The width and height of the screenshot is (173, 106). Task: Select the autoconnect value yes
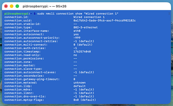pos(76,35)
